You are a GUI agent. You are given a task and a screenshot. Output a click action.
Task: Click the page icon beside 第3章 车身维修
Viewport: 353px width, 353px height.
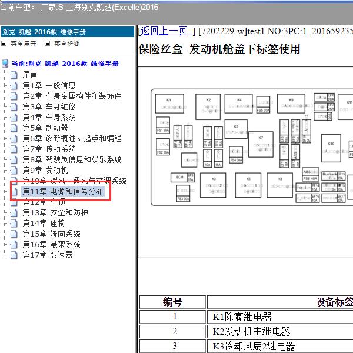click(14, 107)
